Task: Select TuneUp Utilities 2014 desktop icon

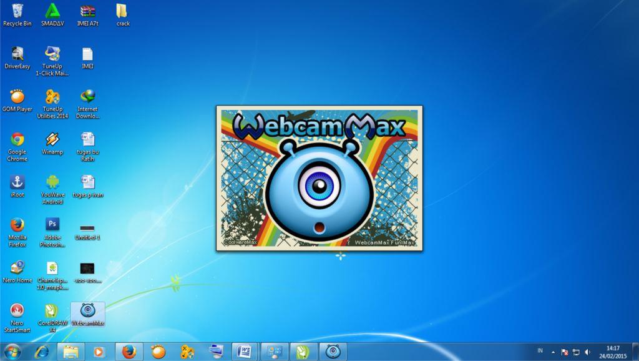Action: (x=52, y=104)
